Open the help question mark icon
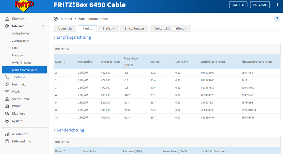Screen dimensions: 283x154 click(277, 19)
